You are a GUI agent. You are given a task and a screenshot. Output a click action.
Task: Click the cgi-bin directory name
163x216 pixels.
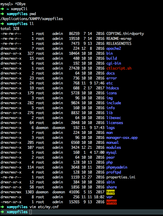pyautogui.click(x=114, y=63)
